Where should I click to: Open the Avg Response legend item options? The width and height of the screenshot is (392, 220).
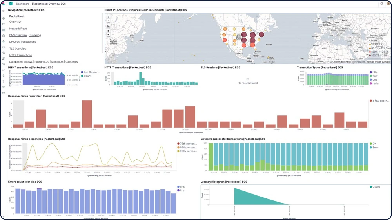[x=92, y=72]
